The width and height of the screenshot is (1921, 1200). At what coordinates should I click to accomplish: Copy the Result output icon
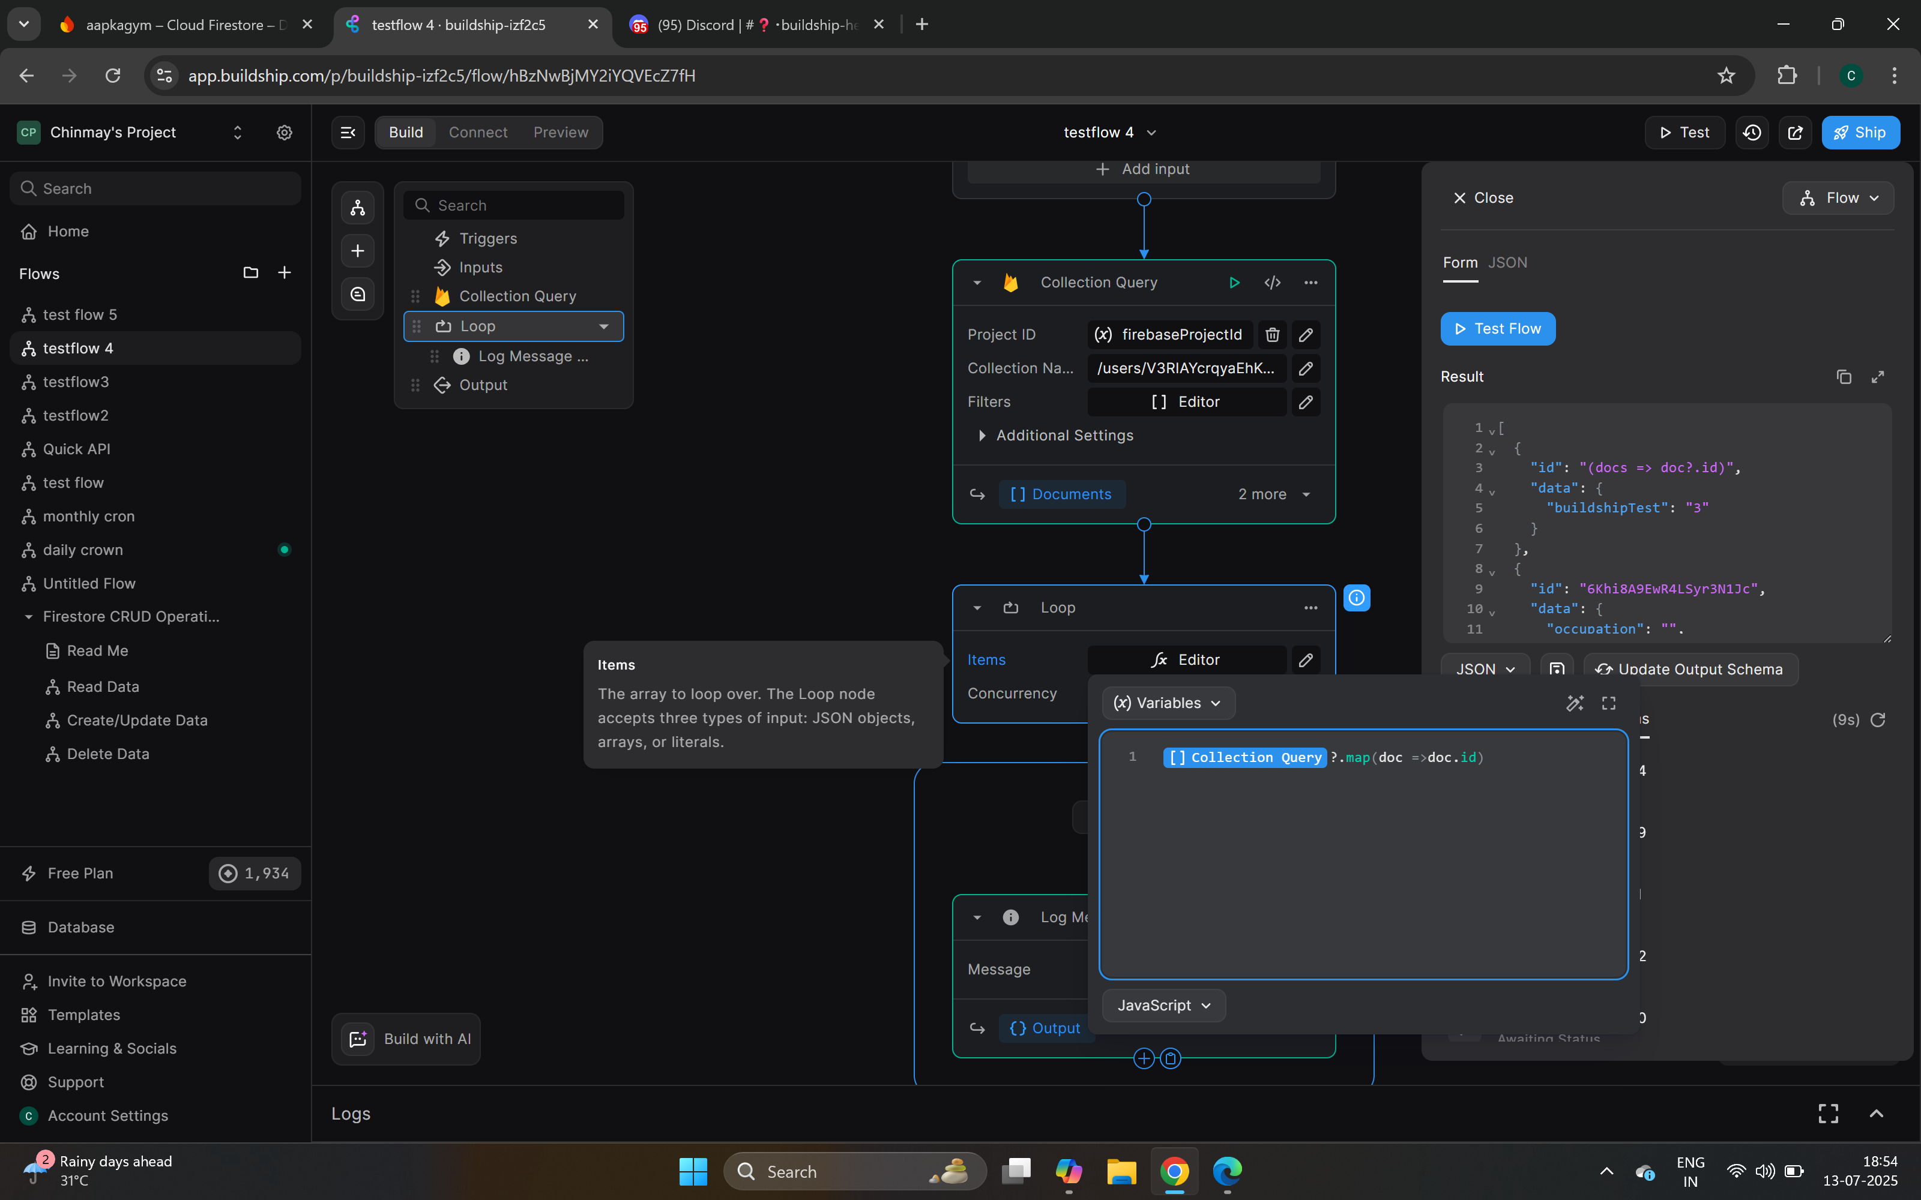click(1844, 377)
